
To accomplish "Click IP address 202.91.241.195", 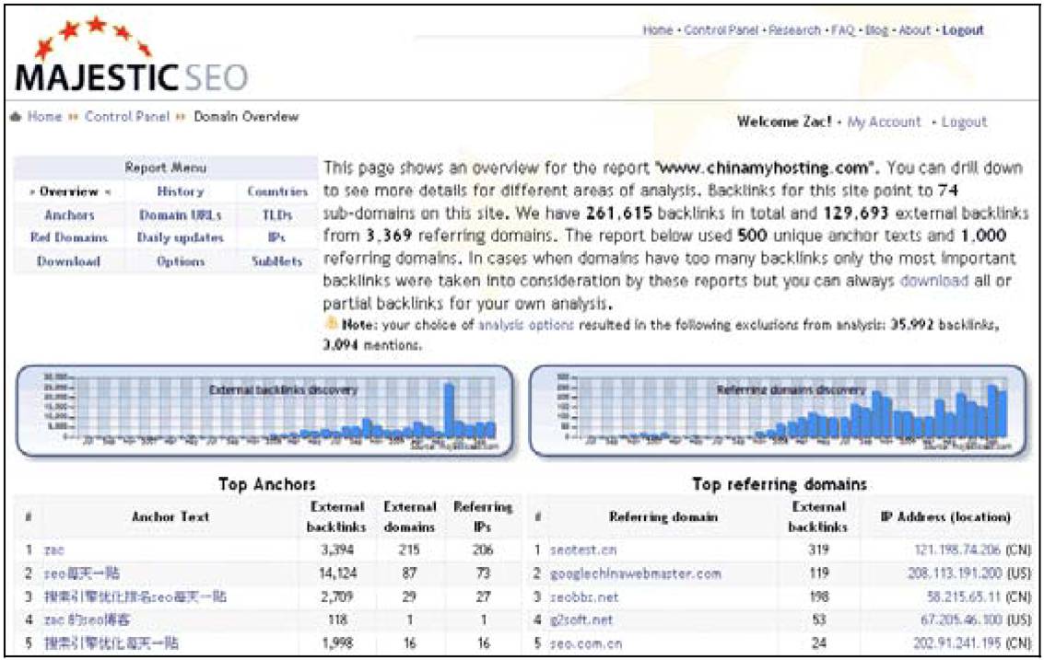I will 957,643.
